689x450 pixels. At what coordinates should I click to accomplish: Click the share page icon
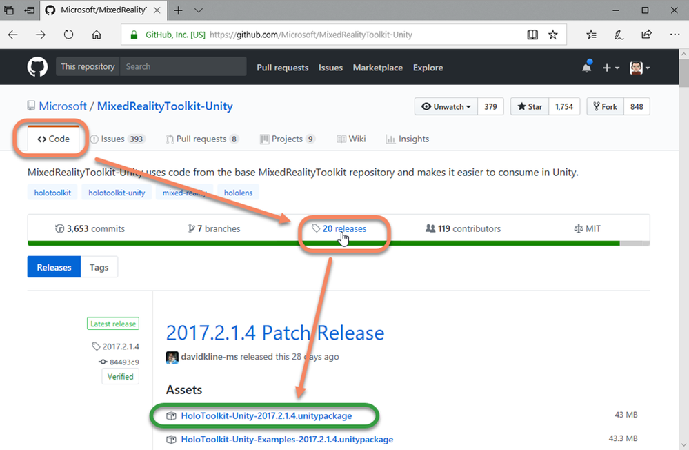point(646,35)
